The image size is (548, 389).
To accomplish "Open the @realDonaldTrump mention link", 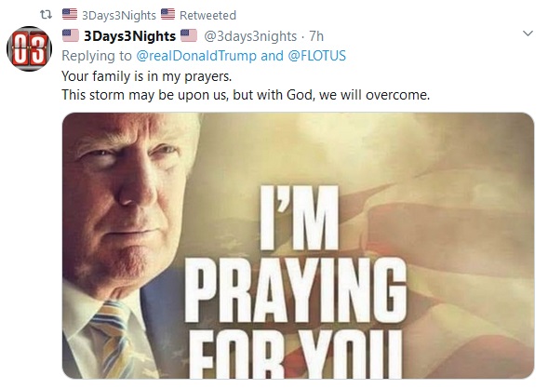I will click(196, 56).
